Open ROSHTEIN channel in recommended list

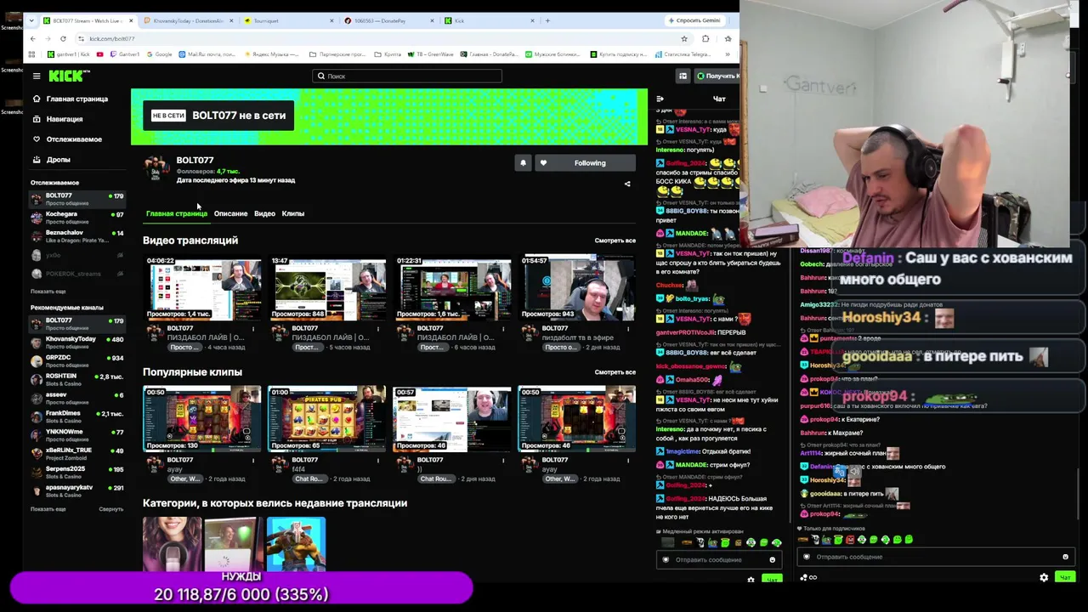pos(77,380)
